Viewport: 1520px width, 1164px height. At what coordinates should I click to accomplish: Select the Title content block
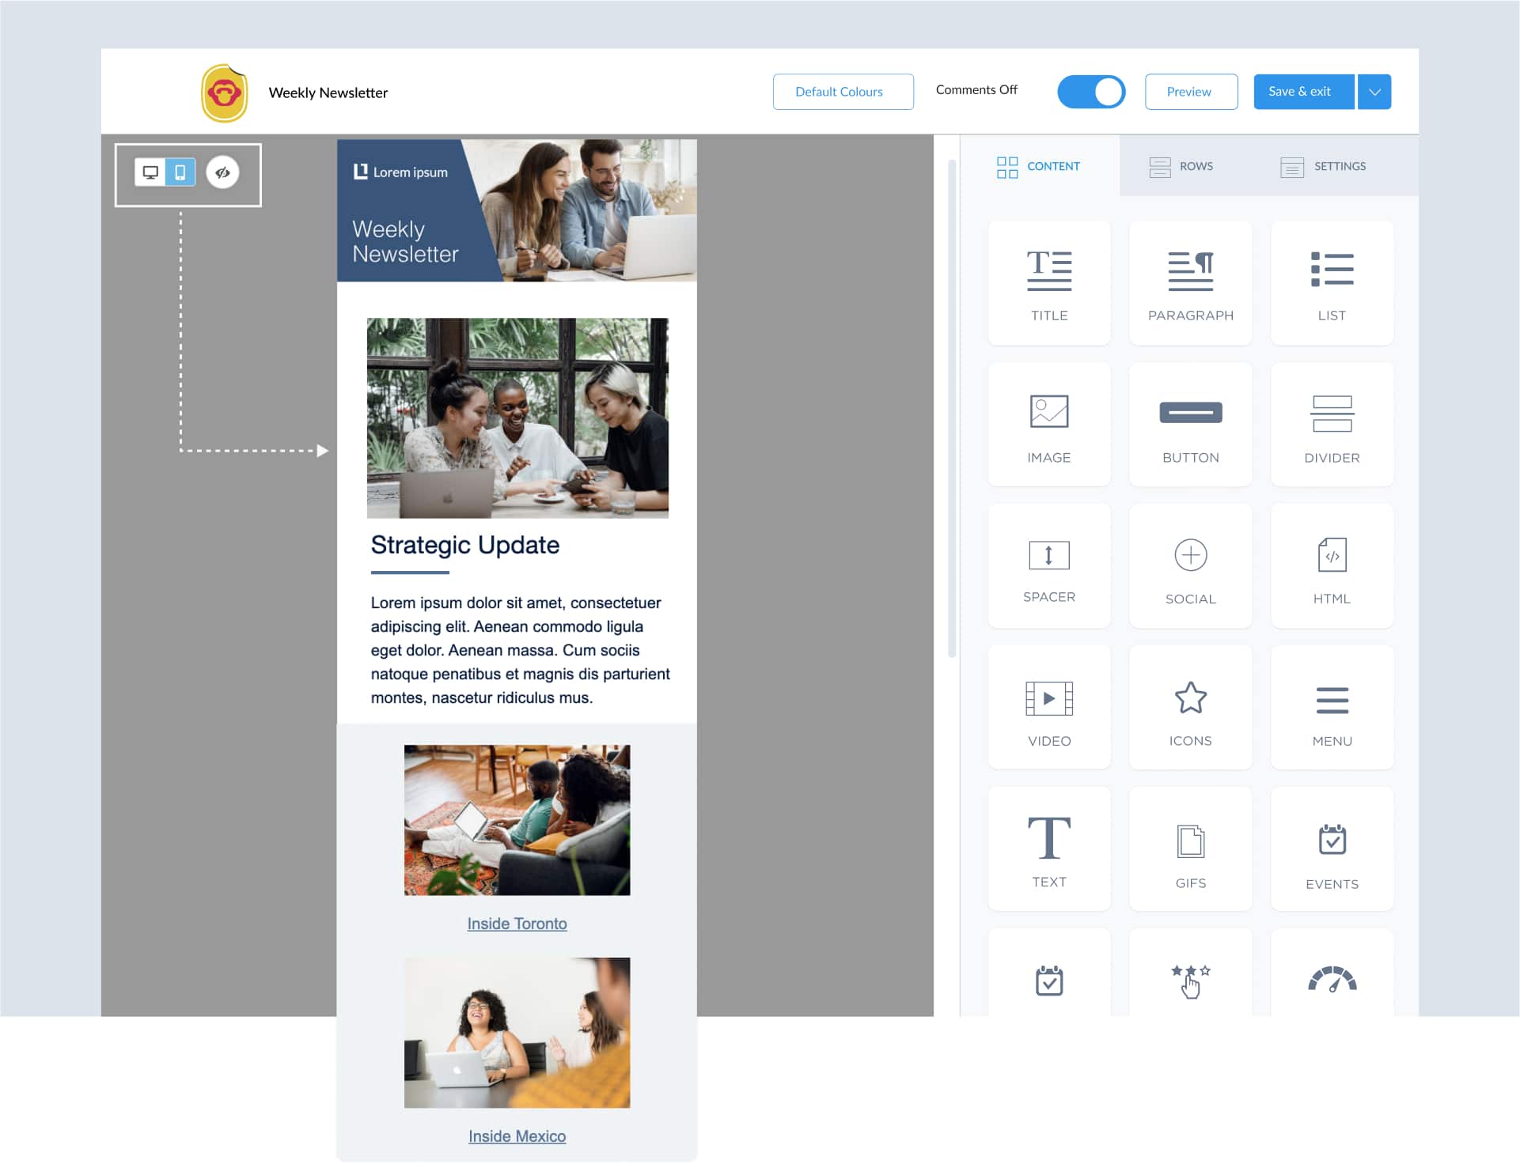[1048, 279]
